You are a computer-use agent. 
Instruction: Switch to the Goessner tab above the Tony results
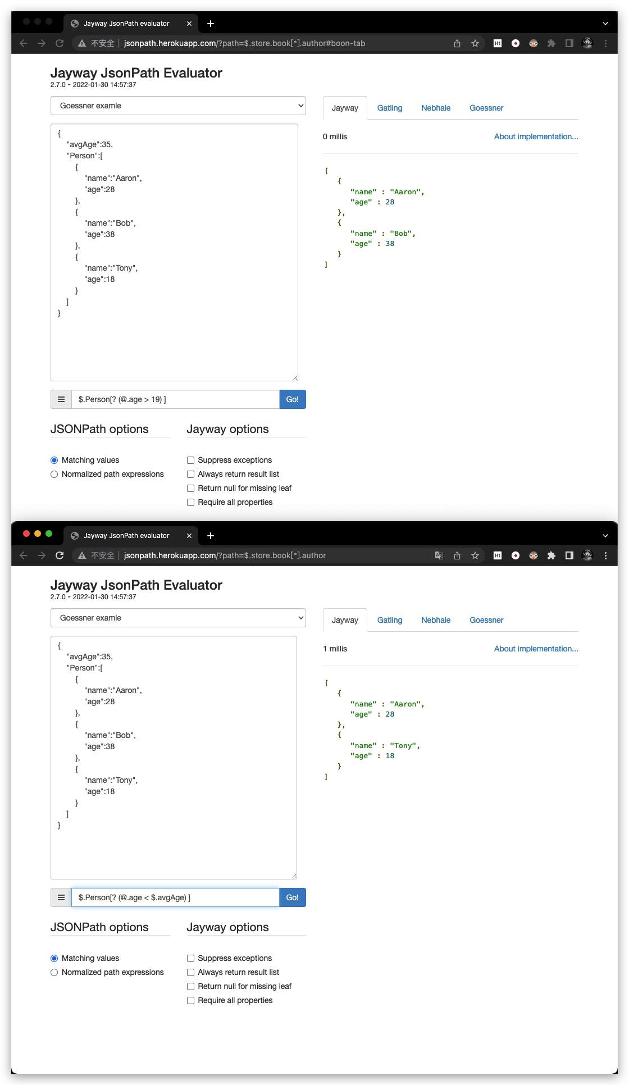[x=486, y=620]
